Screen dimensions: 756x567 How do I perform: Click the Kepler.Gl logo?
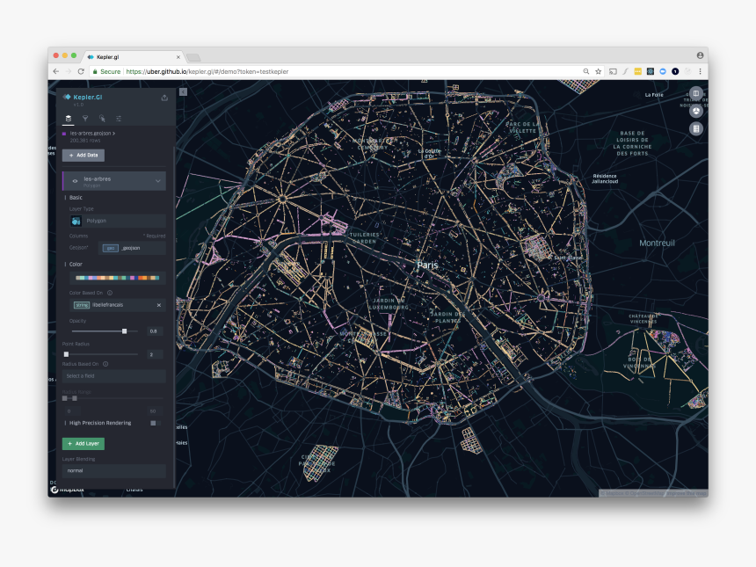(83, 97)
